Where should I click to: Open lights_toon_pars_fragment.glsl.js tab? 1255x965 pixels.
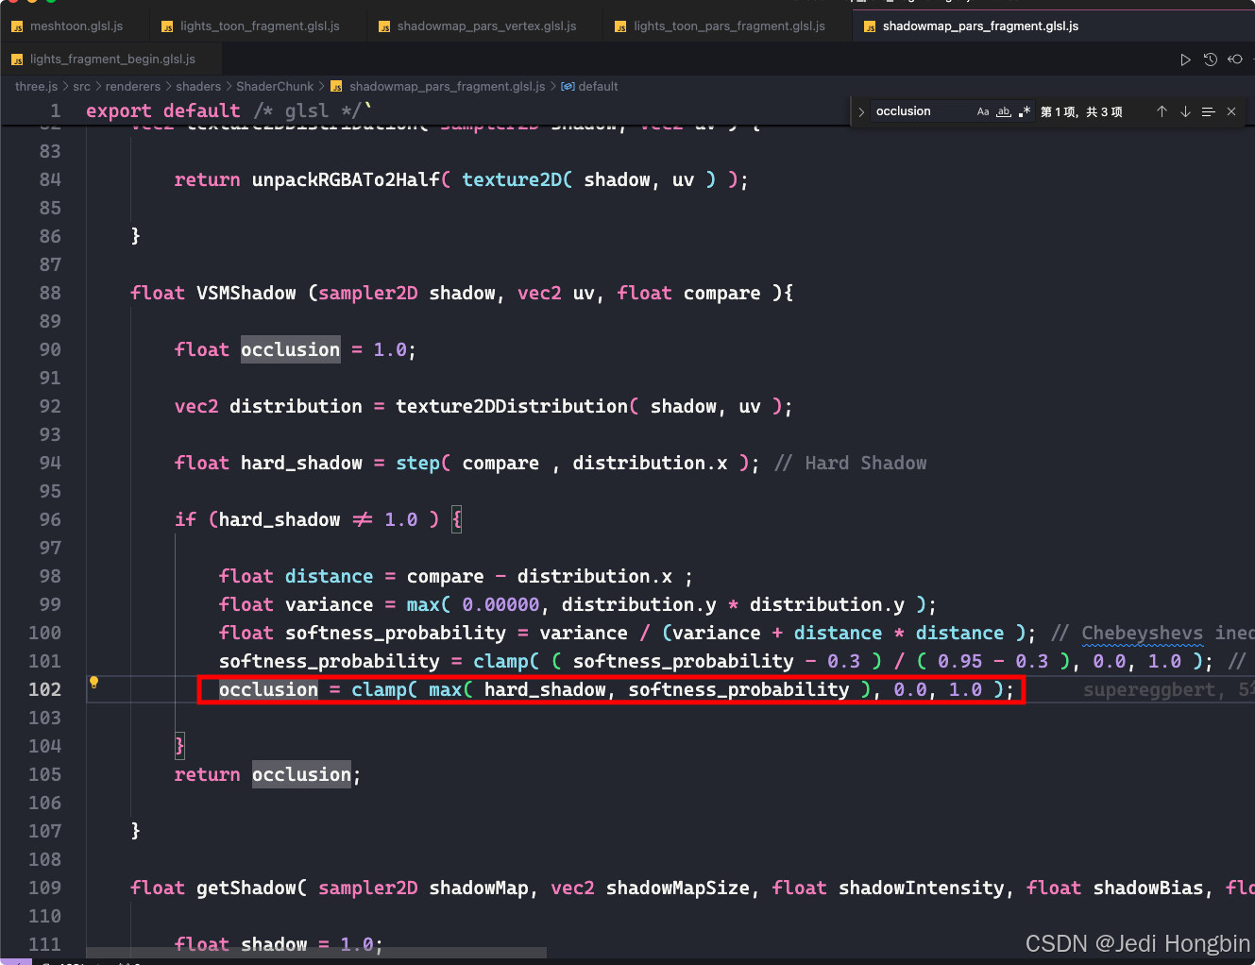pyautogui.click(x=728, y=26)
